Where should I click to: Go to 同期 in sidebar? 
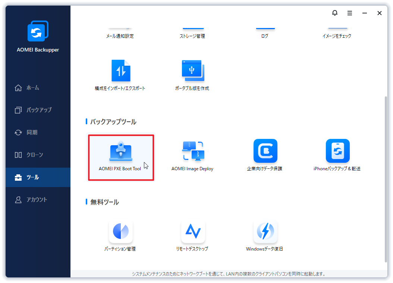pos(38,133)
